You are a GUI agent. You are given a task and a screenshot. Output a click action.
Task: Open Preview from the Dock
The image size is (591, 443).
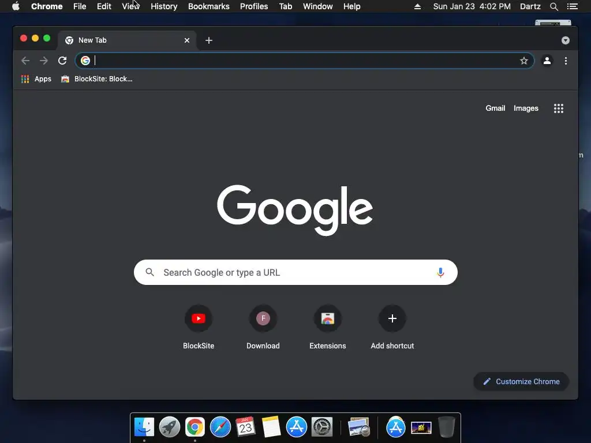pyautogui.click(x=358, y=427)
